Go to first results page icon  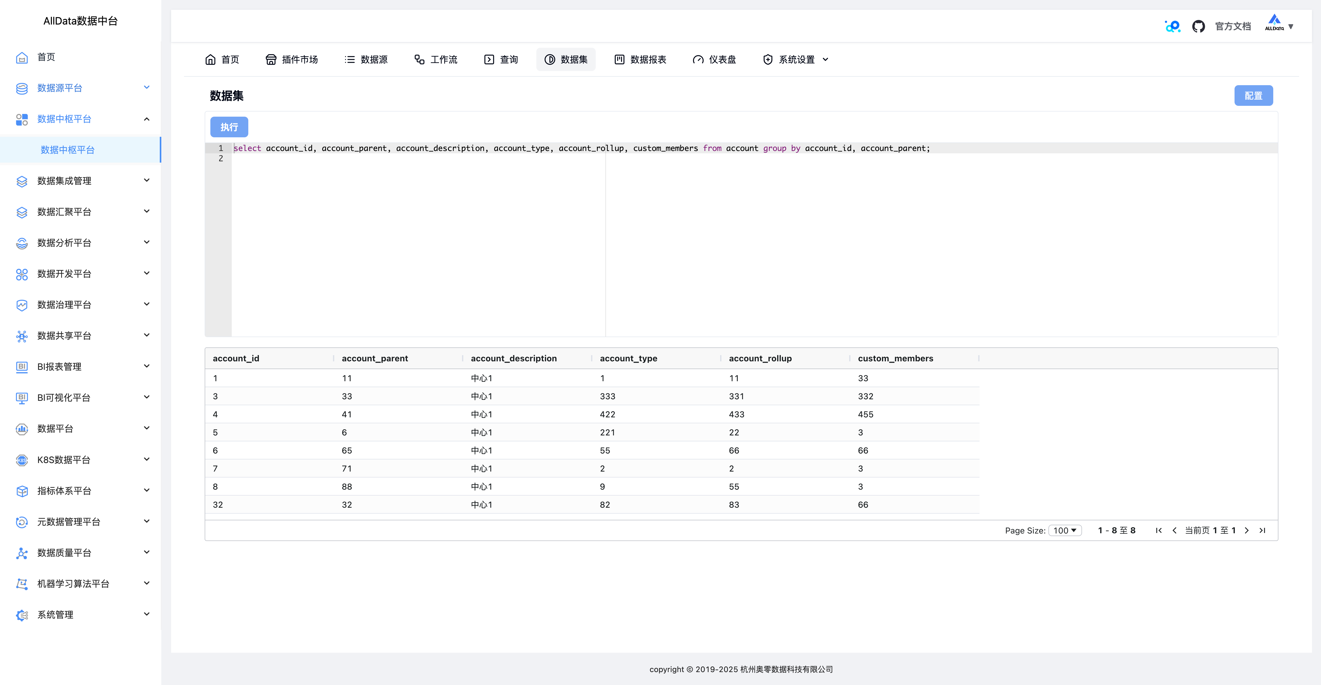(1158, 531)
